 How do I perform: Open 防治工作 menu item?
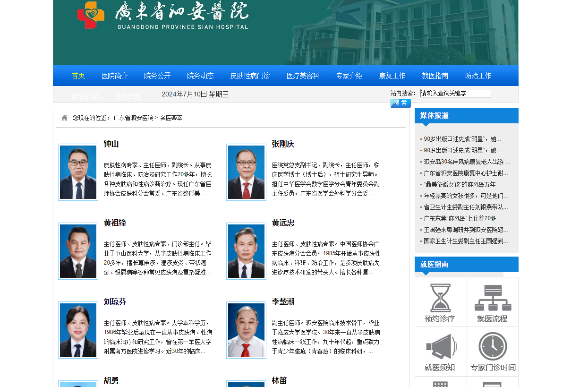(x=478, y=76)
